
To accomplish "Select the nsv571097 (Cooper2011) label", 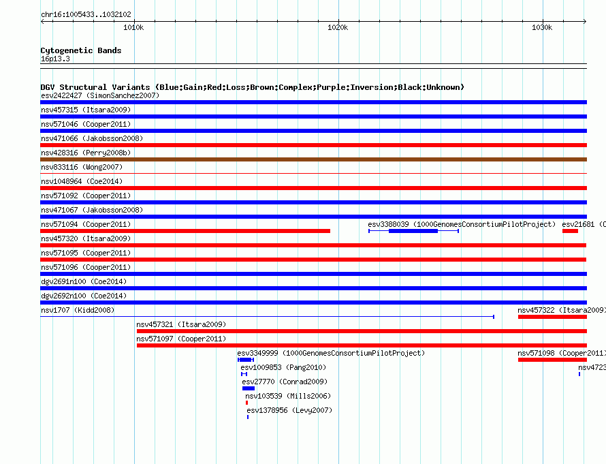I will (181, 339).
